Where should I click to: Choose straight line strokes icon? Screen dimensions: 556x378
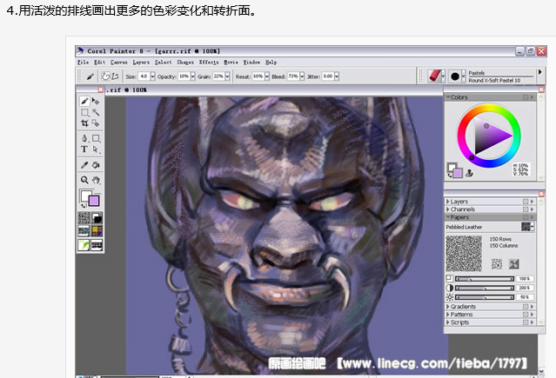coord(115,76)
